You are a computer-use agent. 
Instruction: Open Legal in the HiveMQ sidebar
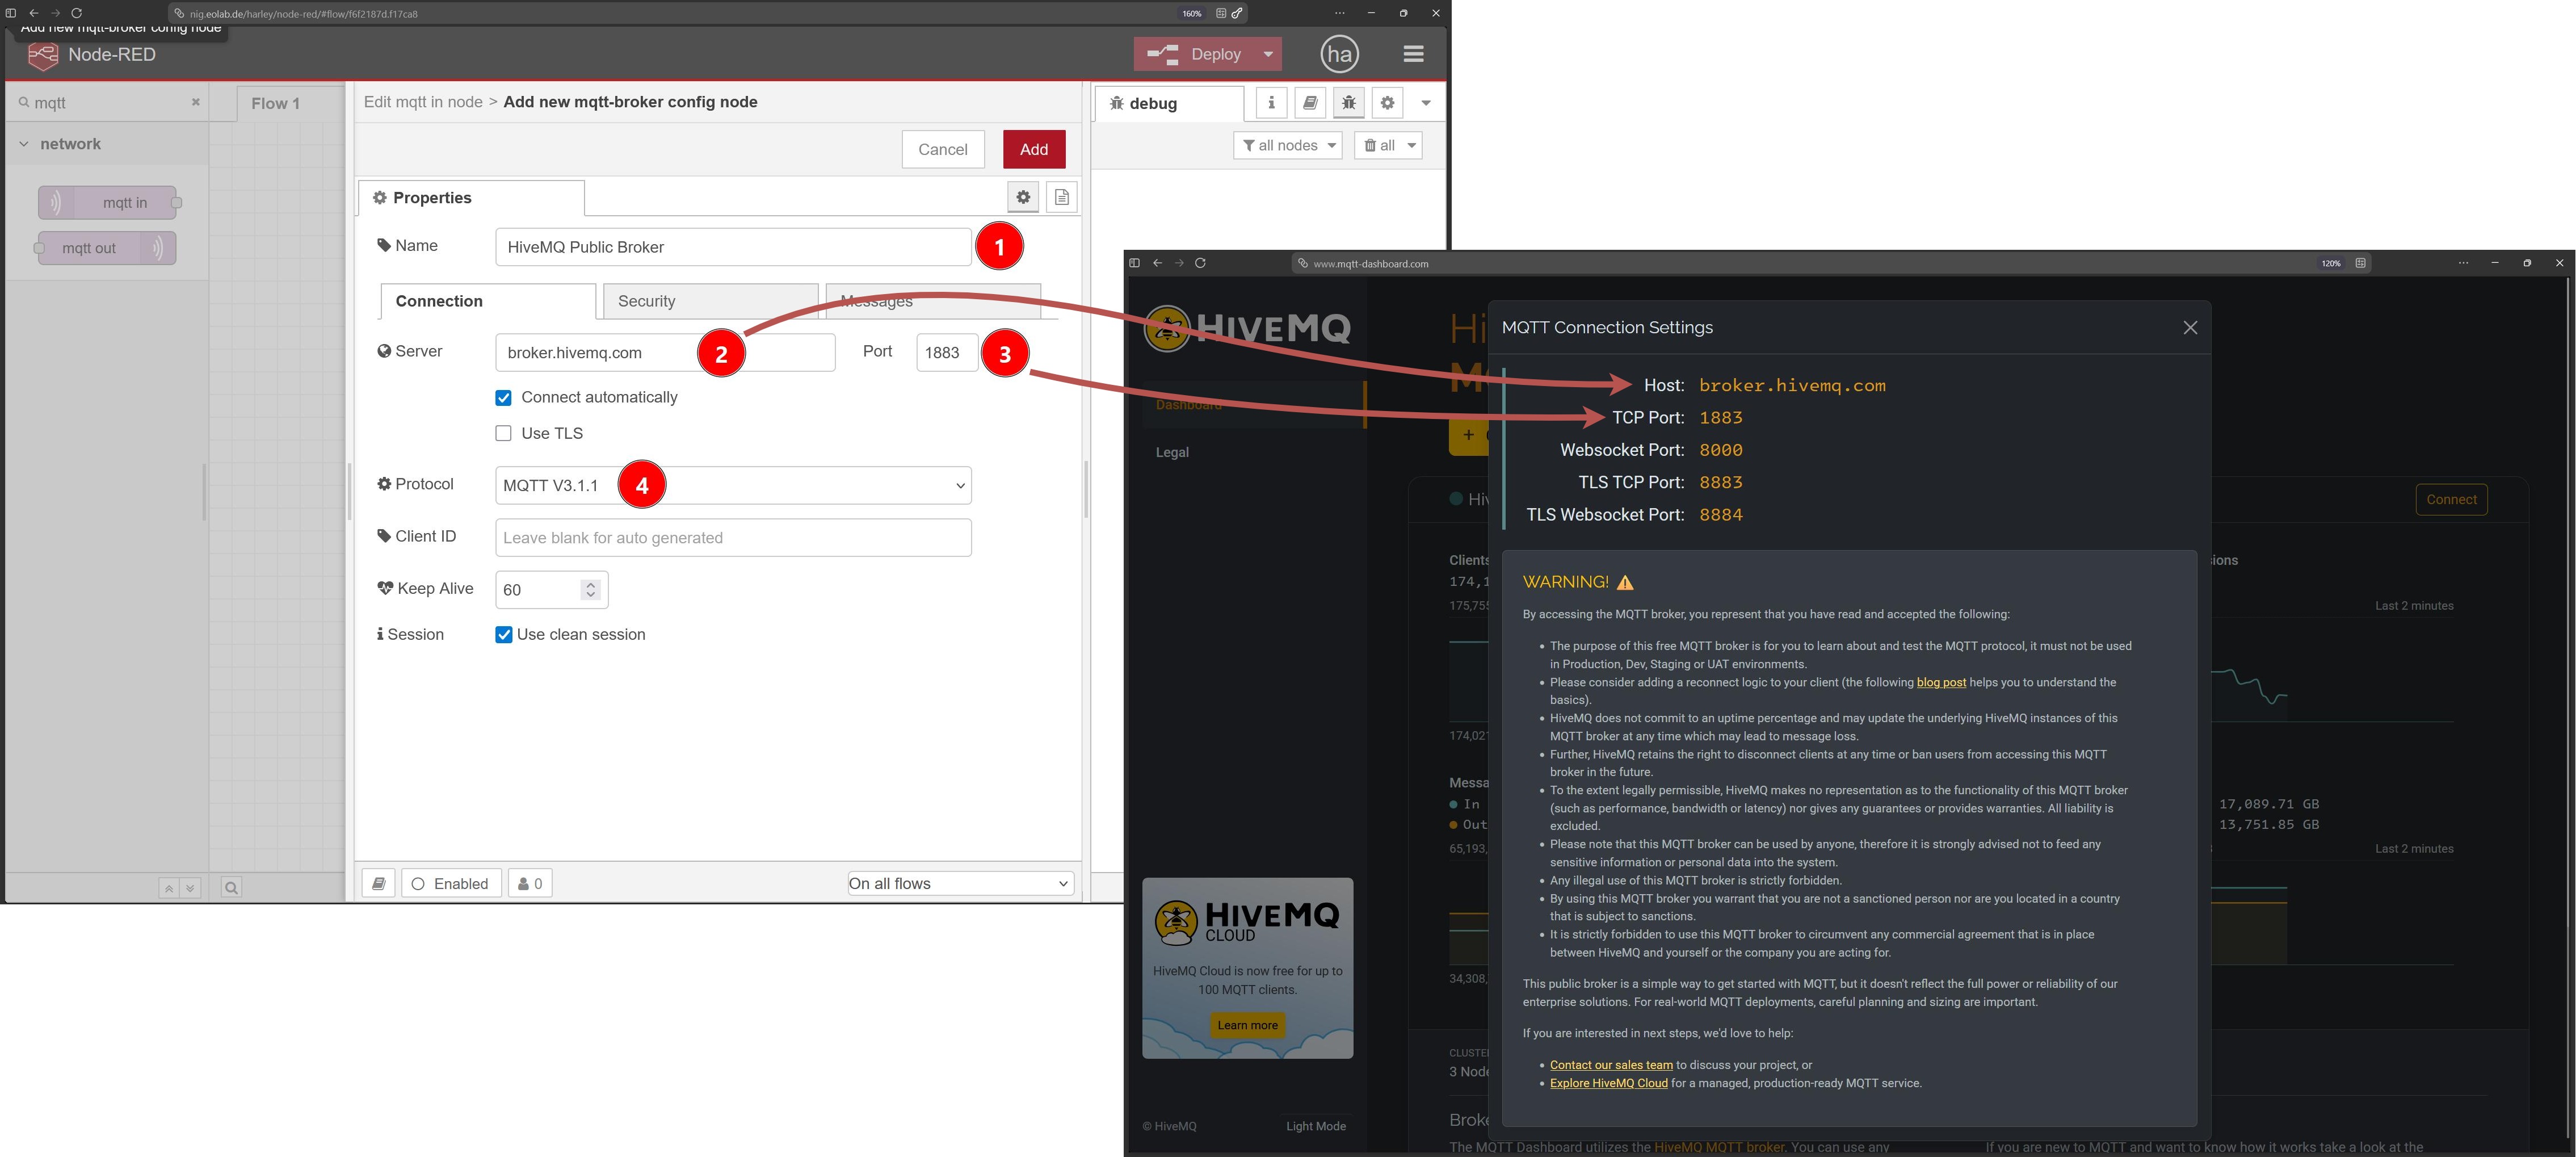[x=1172, y=452]
